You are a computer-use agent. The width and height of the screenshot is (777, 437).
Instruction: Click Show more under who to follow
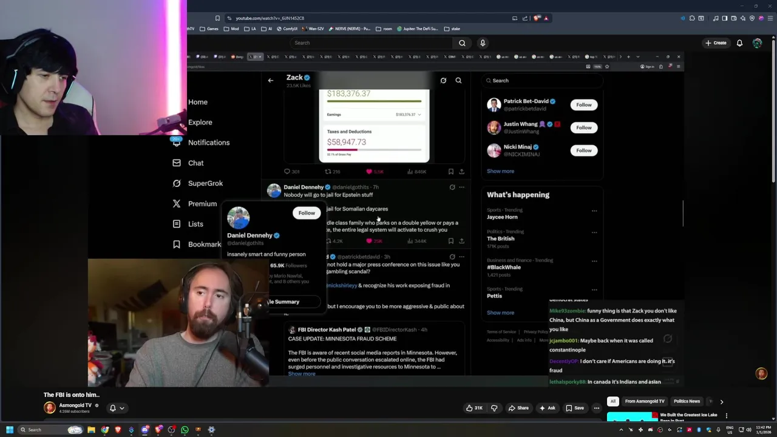click(x=500, y=171)
